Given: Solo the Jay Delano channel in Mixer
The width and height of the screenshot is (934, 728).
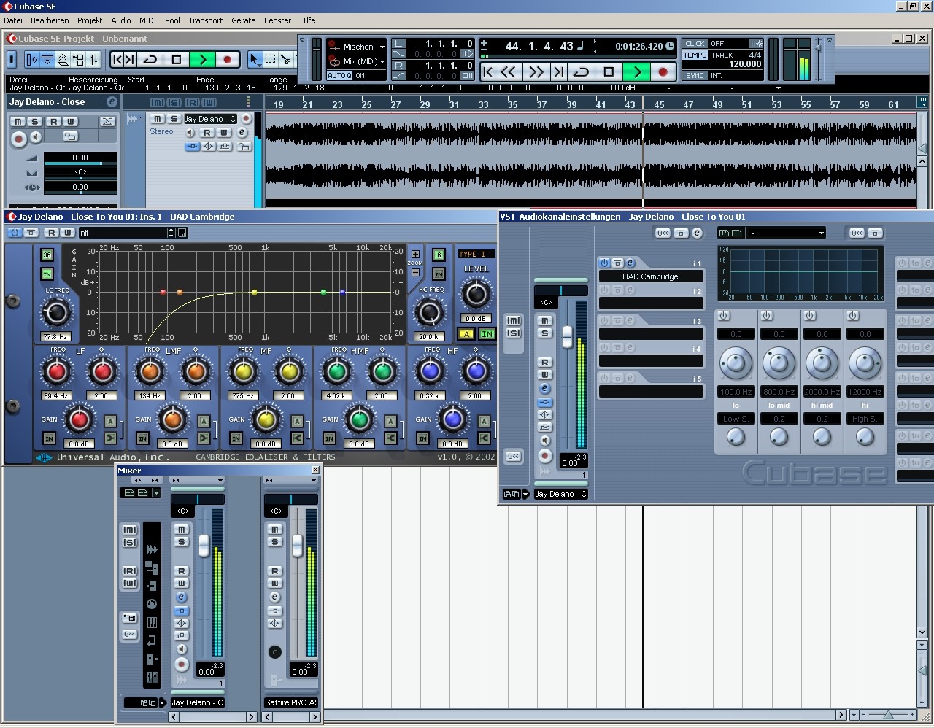Looking at the screenshot, I should coord(182,542).
